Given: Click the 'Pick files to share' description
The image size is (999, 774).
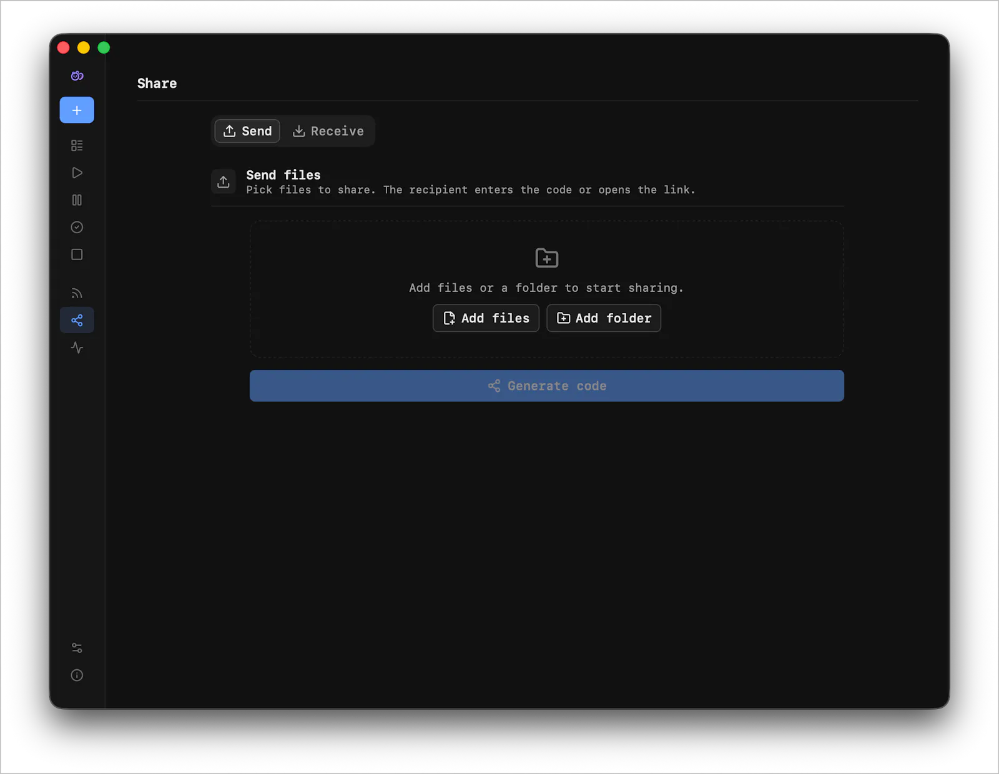Looking at the screenshot, I should pyautogui.click(x=471, y=190).
